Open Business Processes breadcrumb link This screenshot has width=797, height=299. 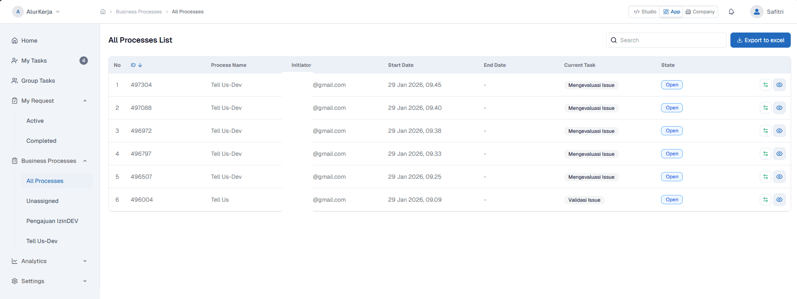click(138, 12)
